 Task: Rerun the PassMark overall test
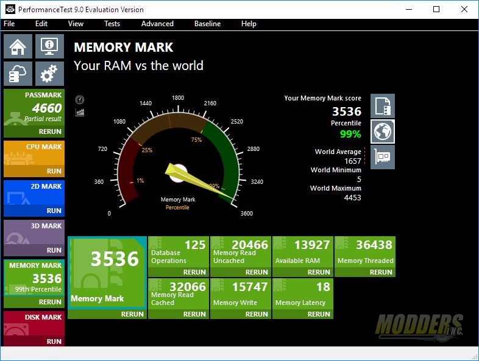pos(50,131)
